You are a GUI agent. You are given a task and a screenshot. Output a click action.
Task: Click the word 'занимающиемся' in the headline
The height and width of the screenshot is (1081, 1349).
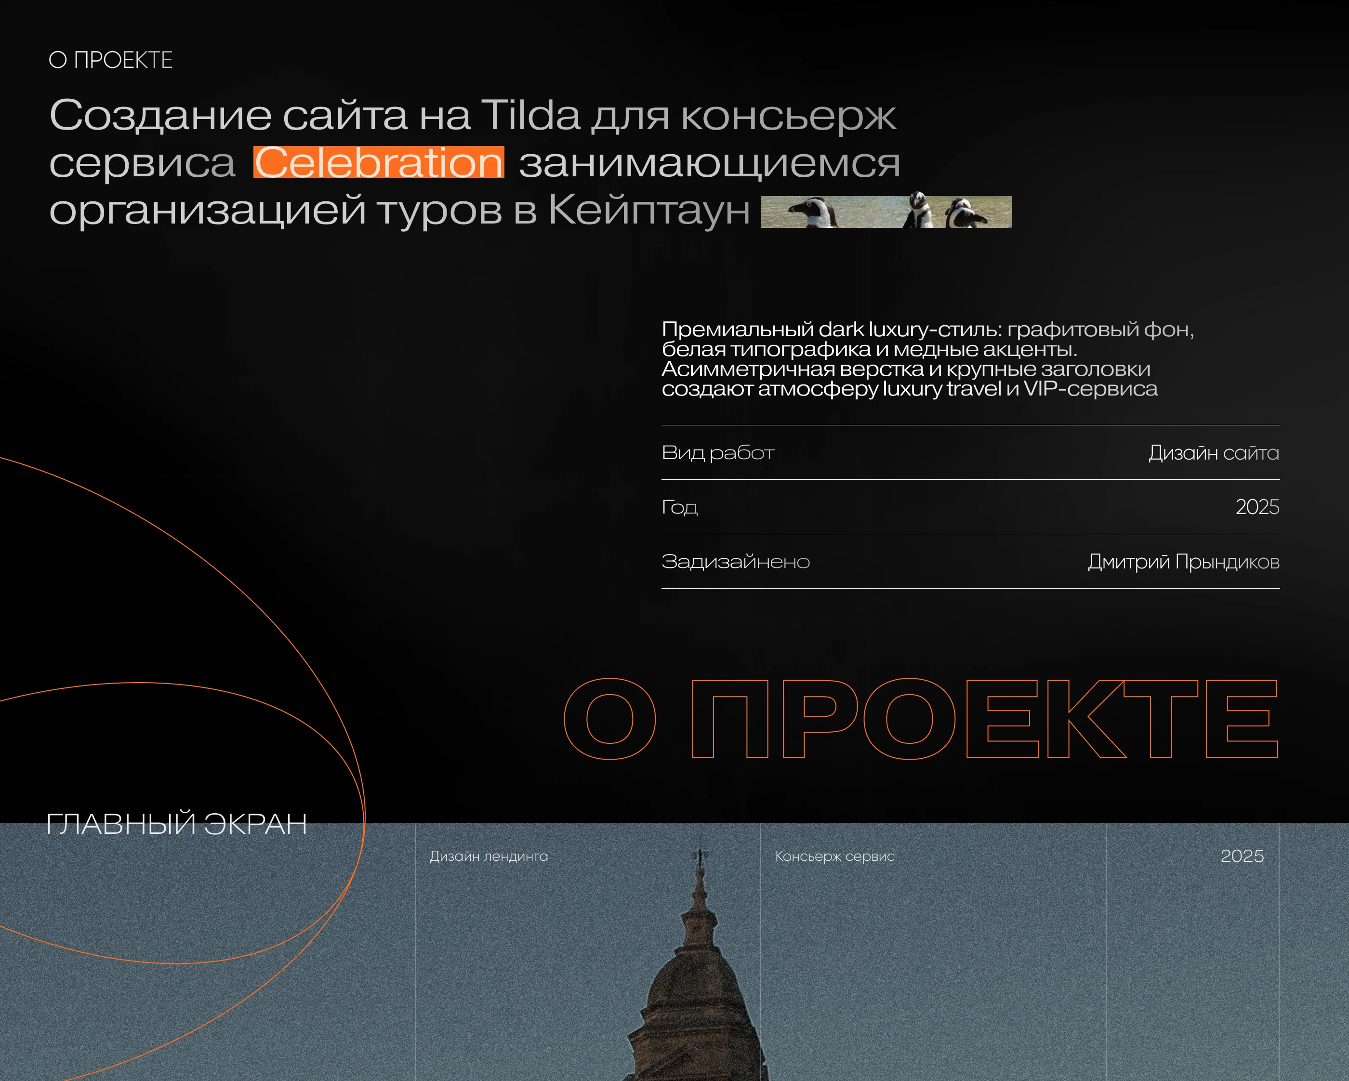point(710,163)
